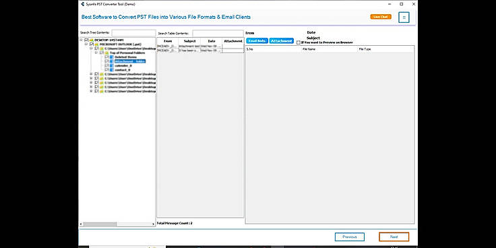Collapse the expanded C:\Users PST path node
Viewport: 496px width, 248px height.
(91, 48)
